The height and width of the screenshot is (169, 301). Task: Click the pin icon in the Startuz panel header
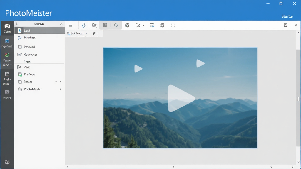pyautogui.click(x=17, y=24)
